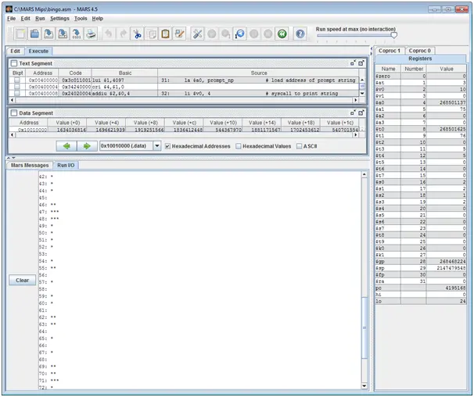This screenshot has height=397, width=474.
Task: Maximize the Text Segment panel
Action: click(361, 63)
